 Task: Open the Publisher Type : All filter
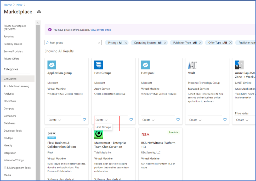185,43
